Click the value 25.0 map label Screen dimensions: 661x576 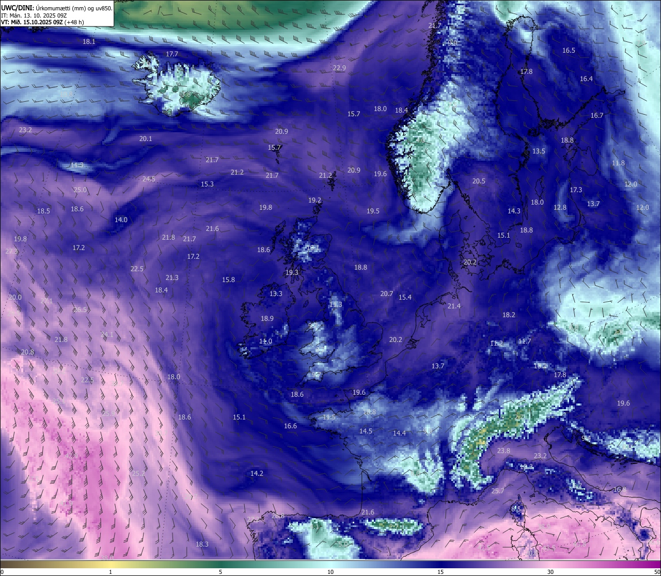coord(80,190)
